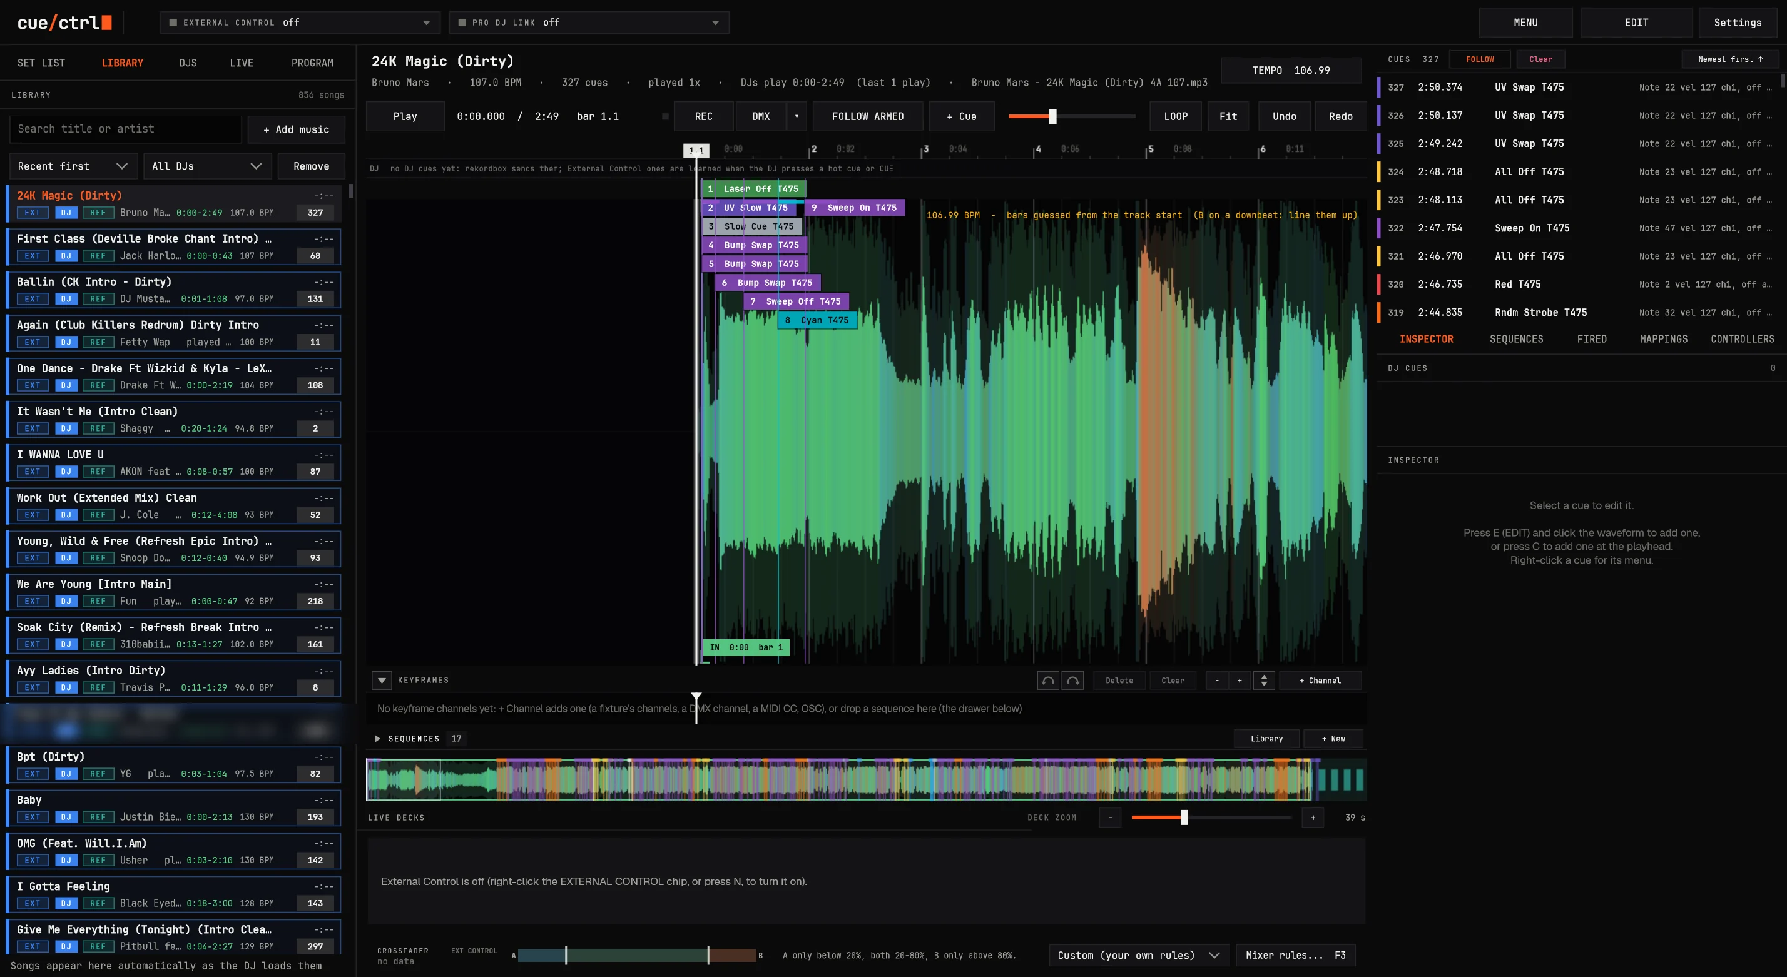
Task: Open the MAPPINGS tab
Action: [x=1664, y=339]
